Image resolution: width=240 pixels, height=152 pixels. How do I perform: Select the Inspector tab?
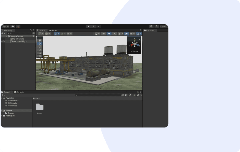[150, 30]
